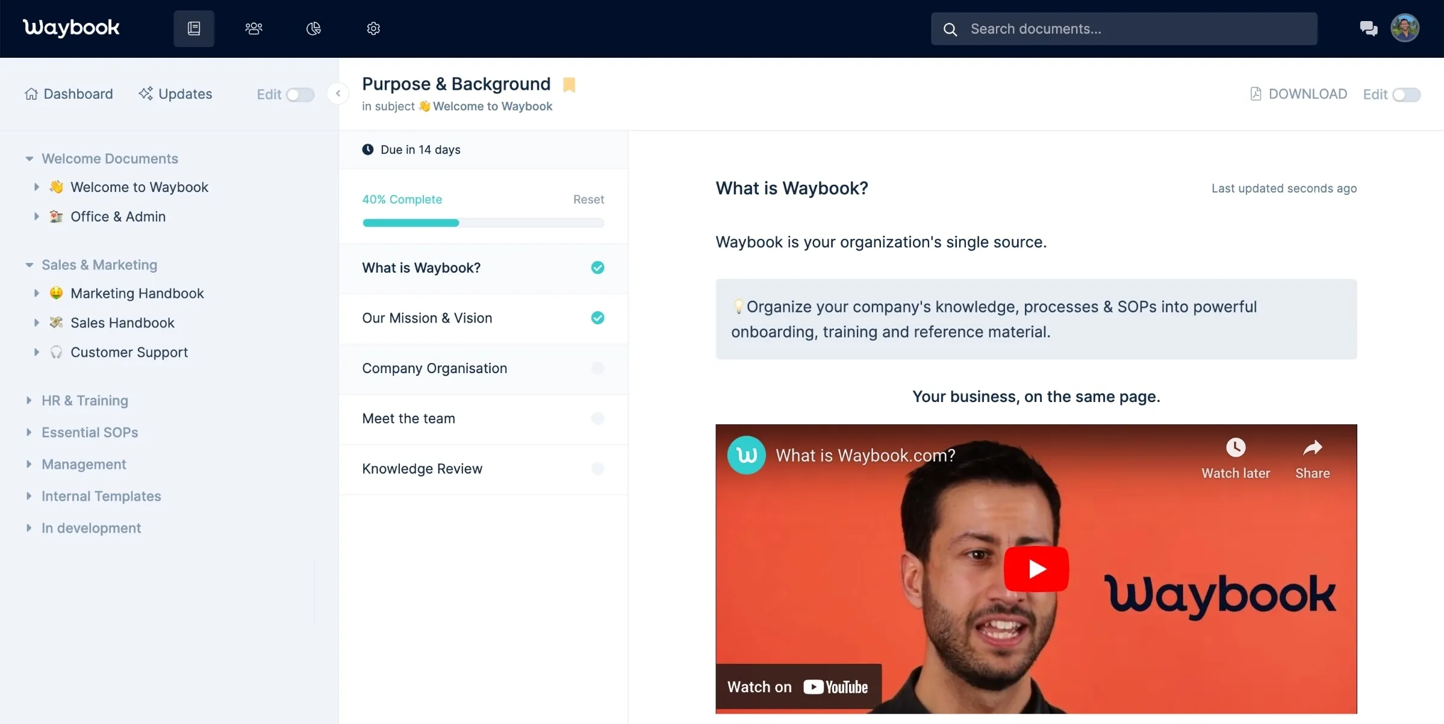1444x724 pixels.
Task: Play the What is Waybook.com video
Action: pos(1036,568)
